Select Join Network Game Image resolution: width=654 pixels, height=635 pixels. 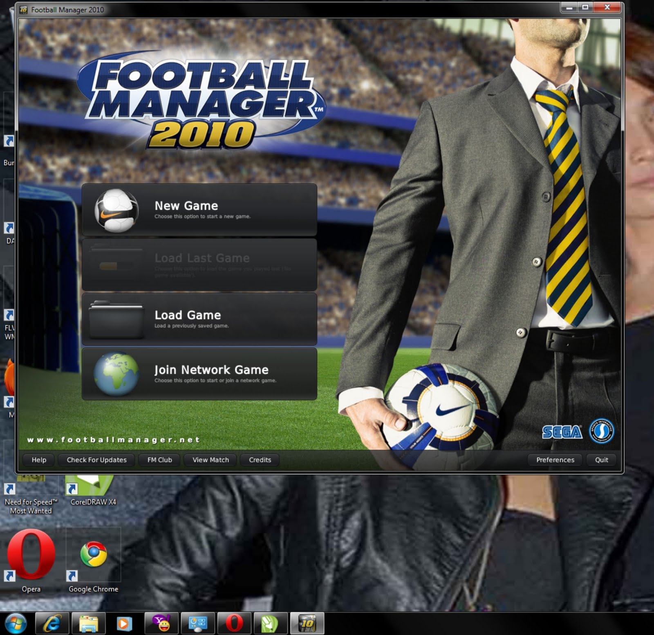point(199,374)
